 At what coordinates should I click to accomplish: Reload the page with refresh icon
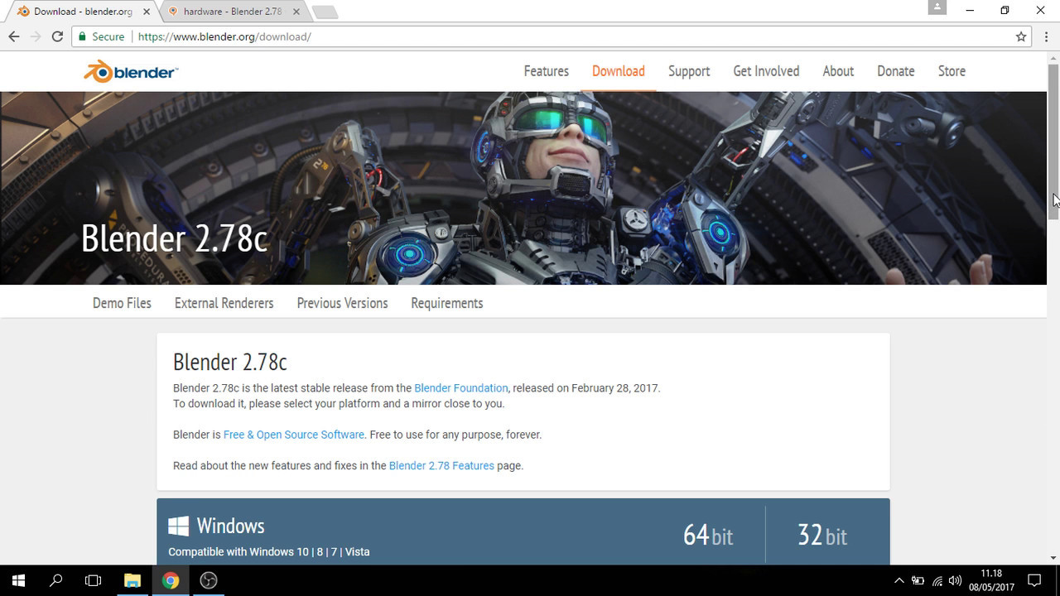(57, 36)
